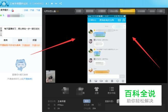Open the 主题 t-shirt theme icon
168x112 pixels.
97,91
